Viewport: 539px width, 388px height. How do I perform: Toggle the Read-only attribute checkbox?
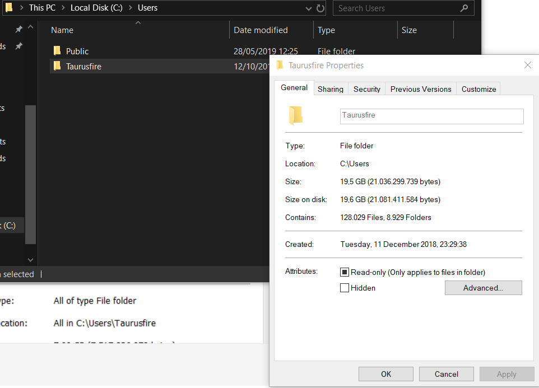345,272
